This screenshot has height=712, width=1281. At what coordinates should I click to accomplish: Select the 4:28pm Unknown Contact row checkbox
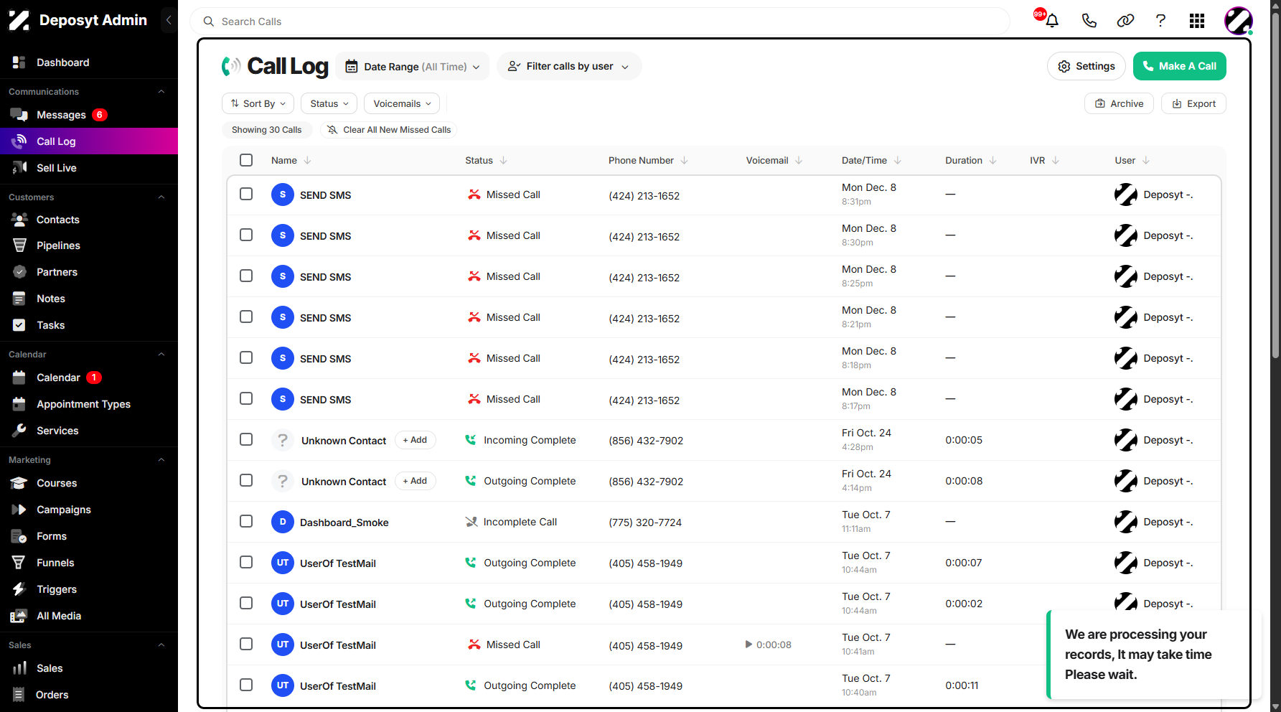click(246, 439)
